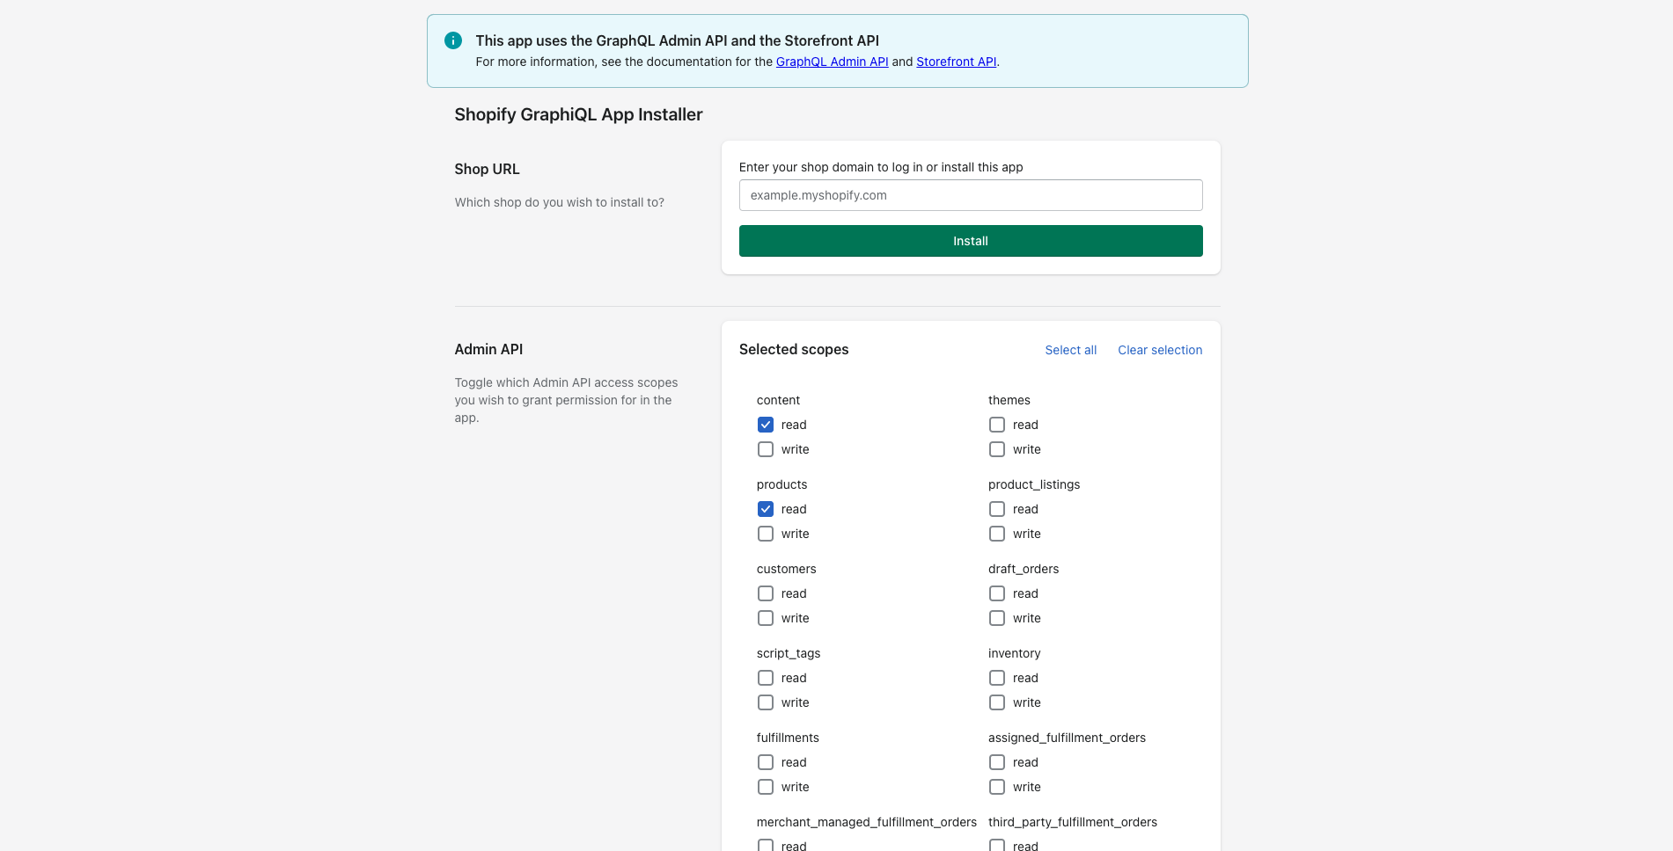
Task: Enable fulfillments write scope checkbox
Action: pyautogui.click(x=766, y=787)
